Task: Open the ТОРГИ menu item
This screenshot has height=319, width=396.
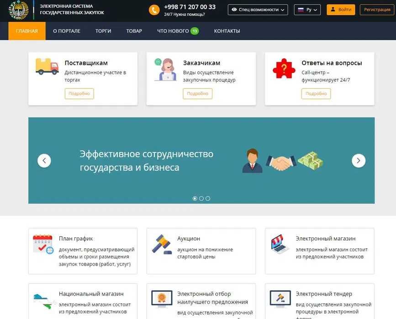Action: pos(103,31)
